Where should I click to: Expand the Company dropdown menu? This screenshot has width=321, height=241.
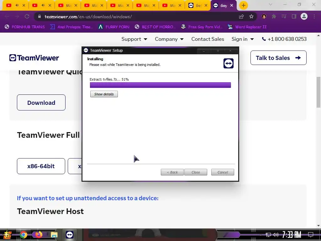169,39
